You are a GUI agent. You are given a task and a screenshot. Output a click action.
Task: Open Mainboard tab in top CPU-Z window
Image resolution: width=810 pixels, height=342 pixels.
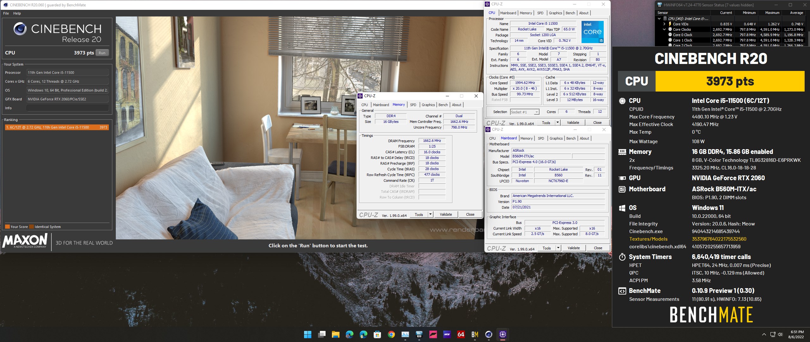click(x=508, y=13)
